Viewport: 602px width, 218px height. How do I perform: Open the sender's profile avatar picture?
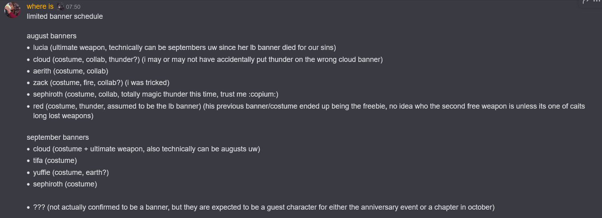click(x=12, y=10)
